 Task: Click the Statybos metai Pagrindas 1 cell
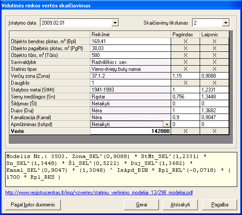(x=185, y=90)
